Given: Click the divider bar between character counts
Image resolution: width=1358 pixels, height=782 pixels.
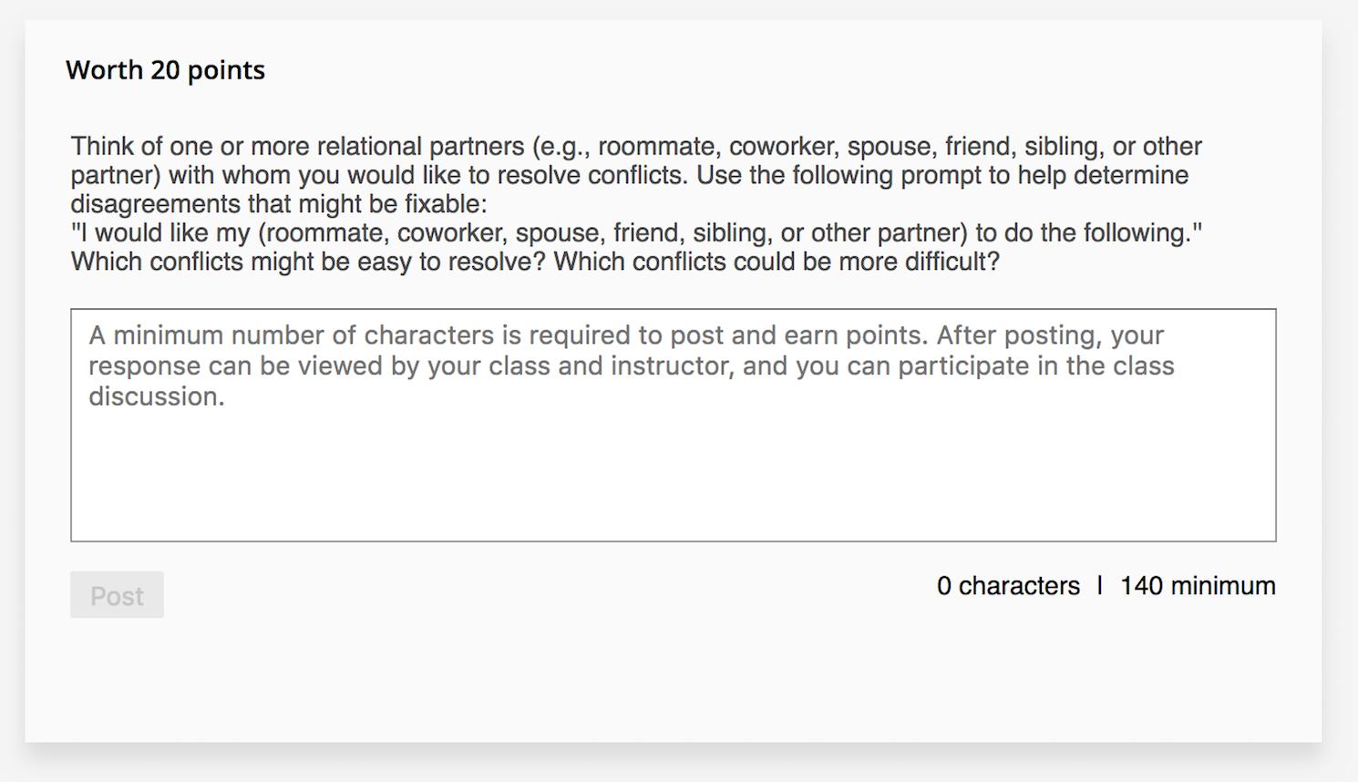Looking at the screenshot, I should (x=1100, y=585).
